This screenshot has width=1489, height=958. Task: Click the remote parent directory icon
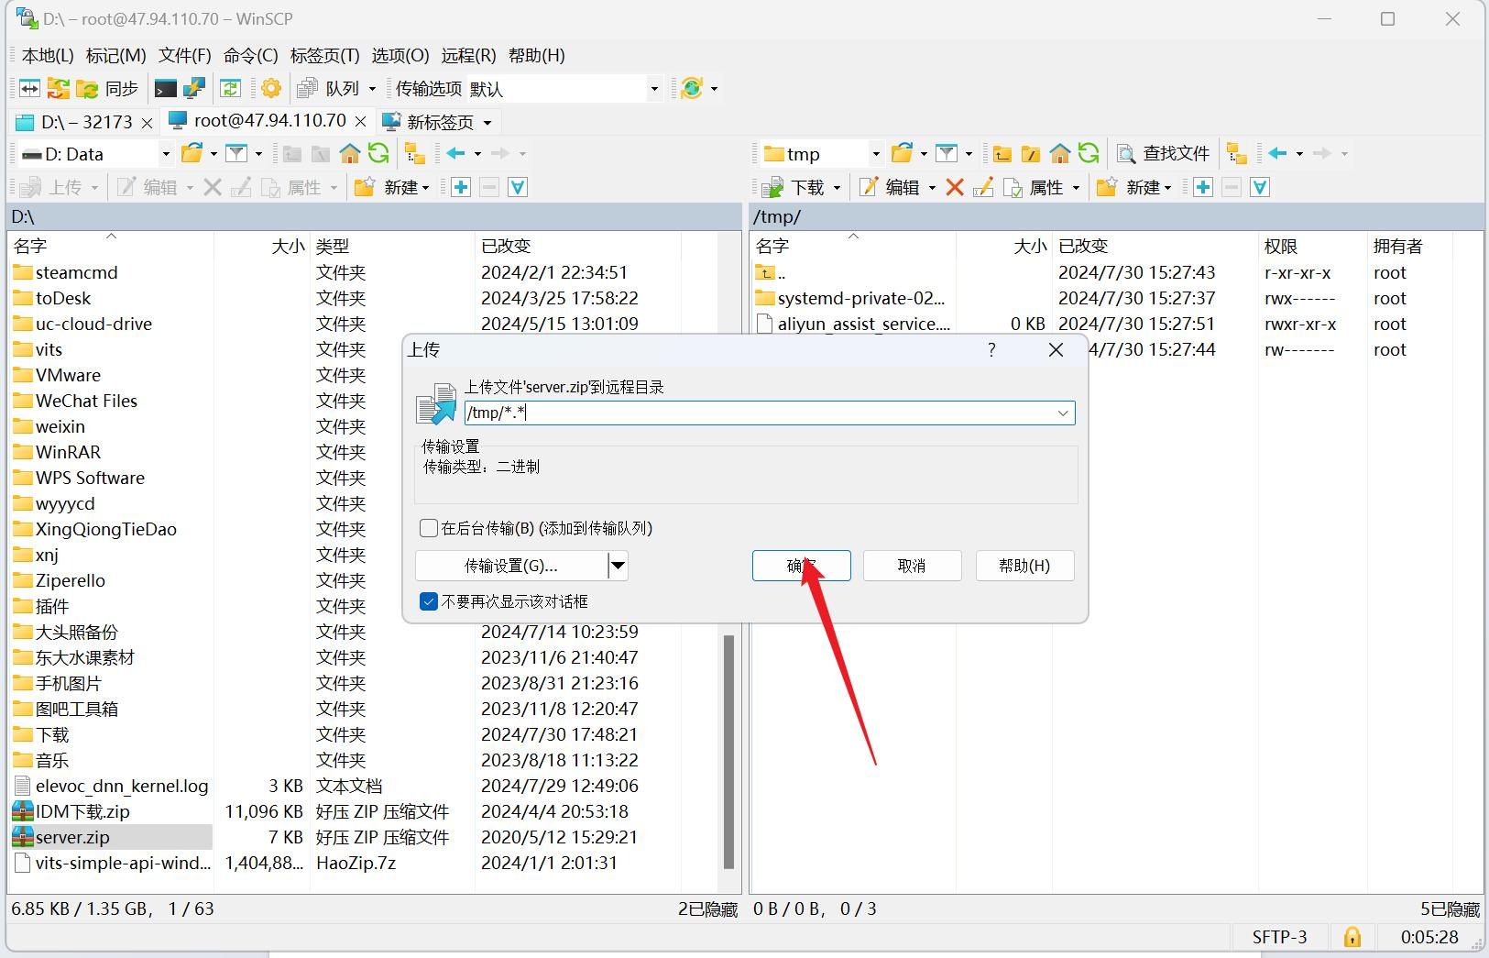tap(1002, 153)
